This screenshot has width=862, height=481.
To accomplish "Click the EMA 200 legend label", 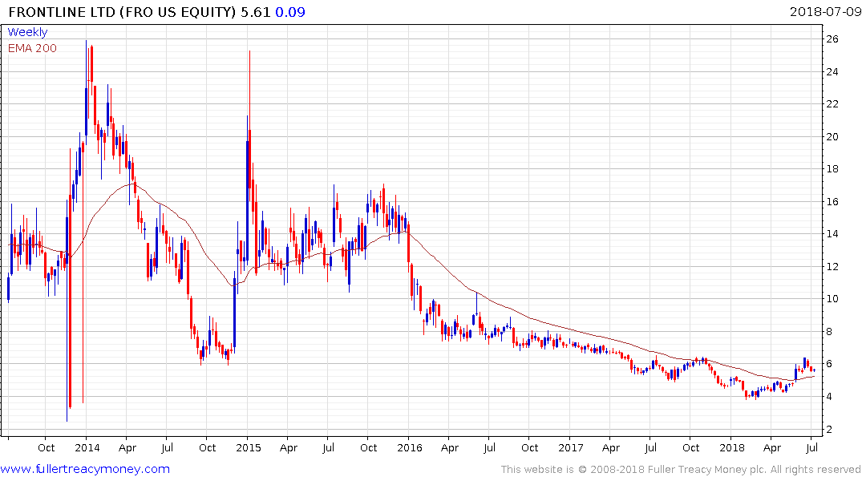I will [x=32, y=48].
